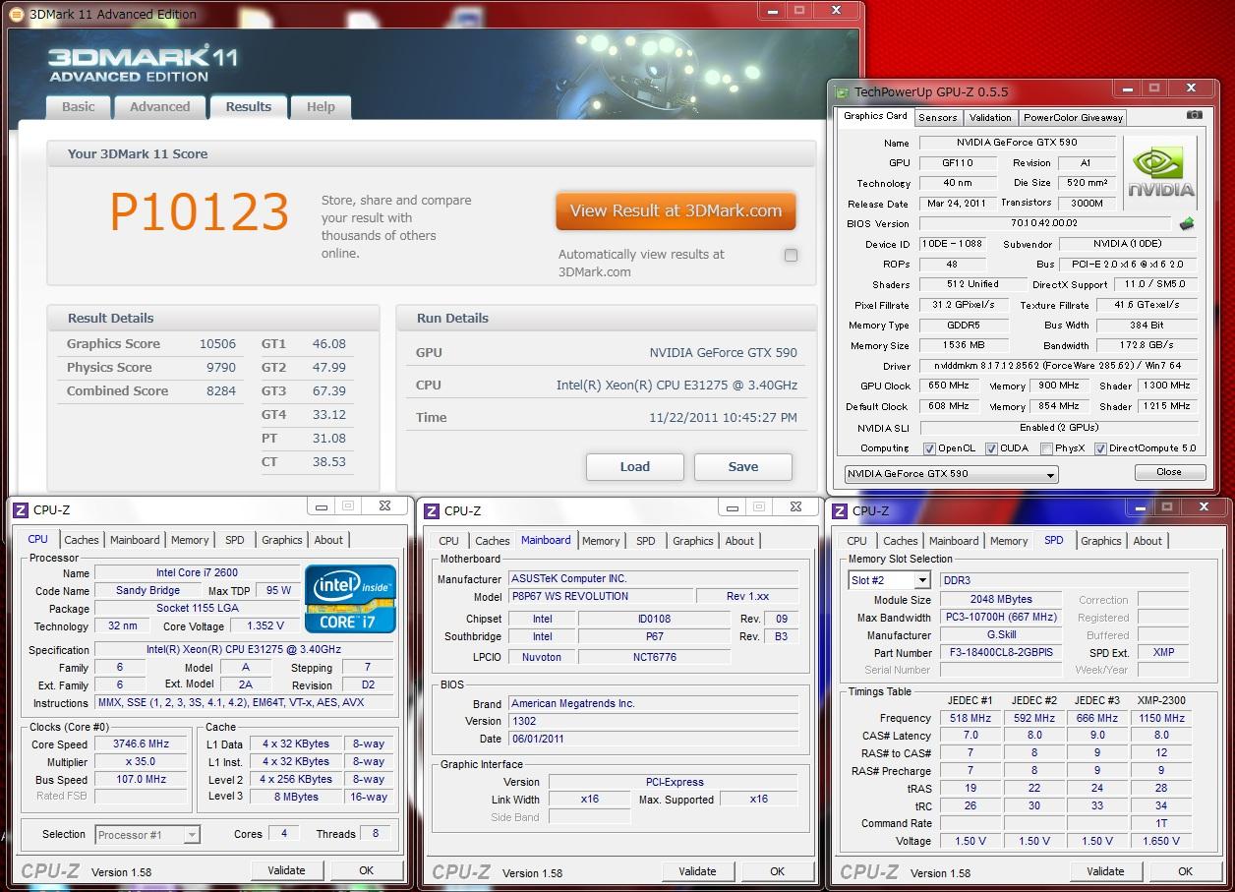Click the run time 11/22/2011 10:45:27 PM
The height and width of the screenshot is (892, 1235).
[723, 418]
